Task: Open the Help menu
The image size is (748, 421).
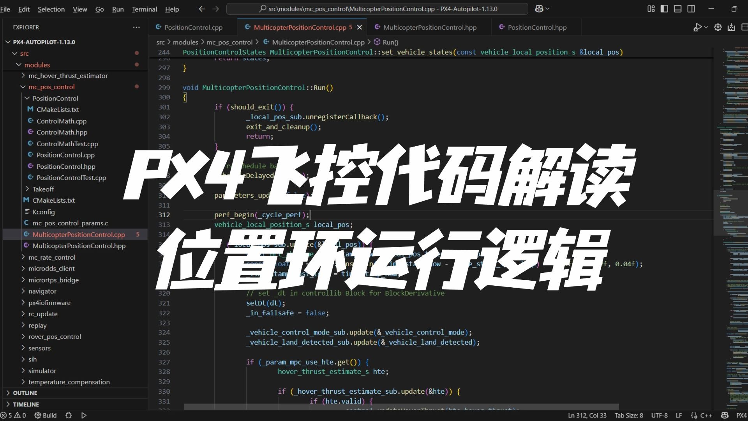Action: click(x=172, y=9)
